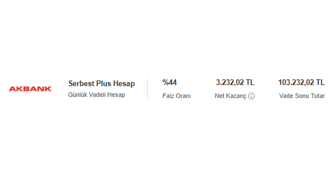Open the Serbest Plus Hesap title

click(101, 84)
